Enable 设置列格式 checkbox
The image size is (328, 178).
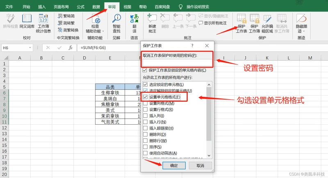[x=146, y=103]
